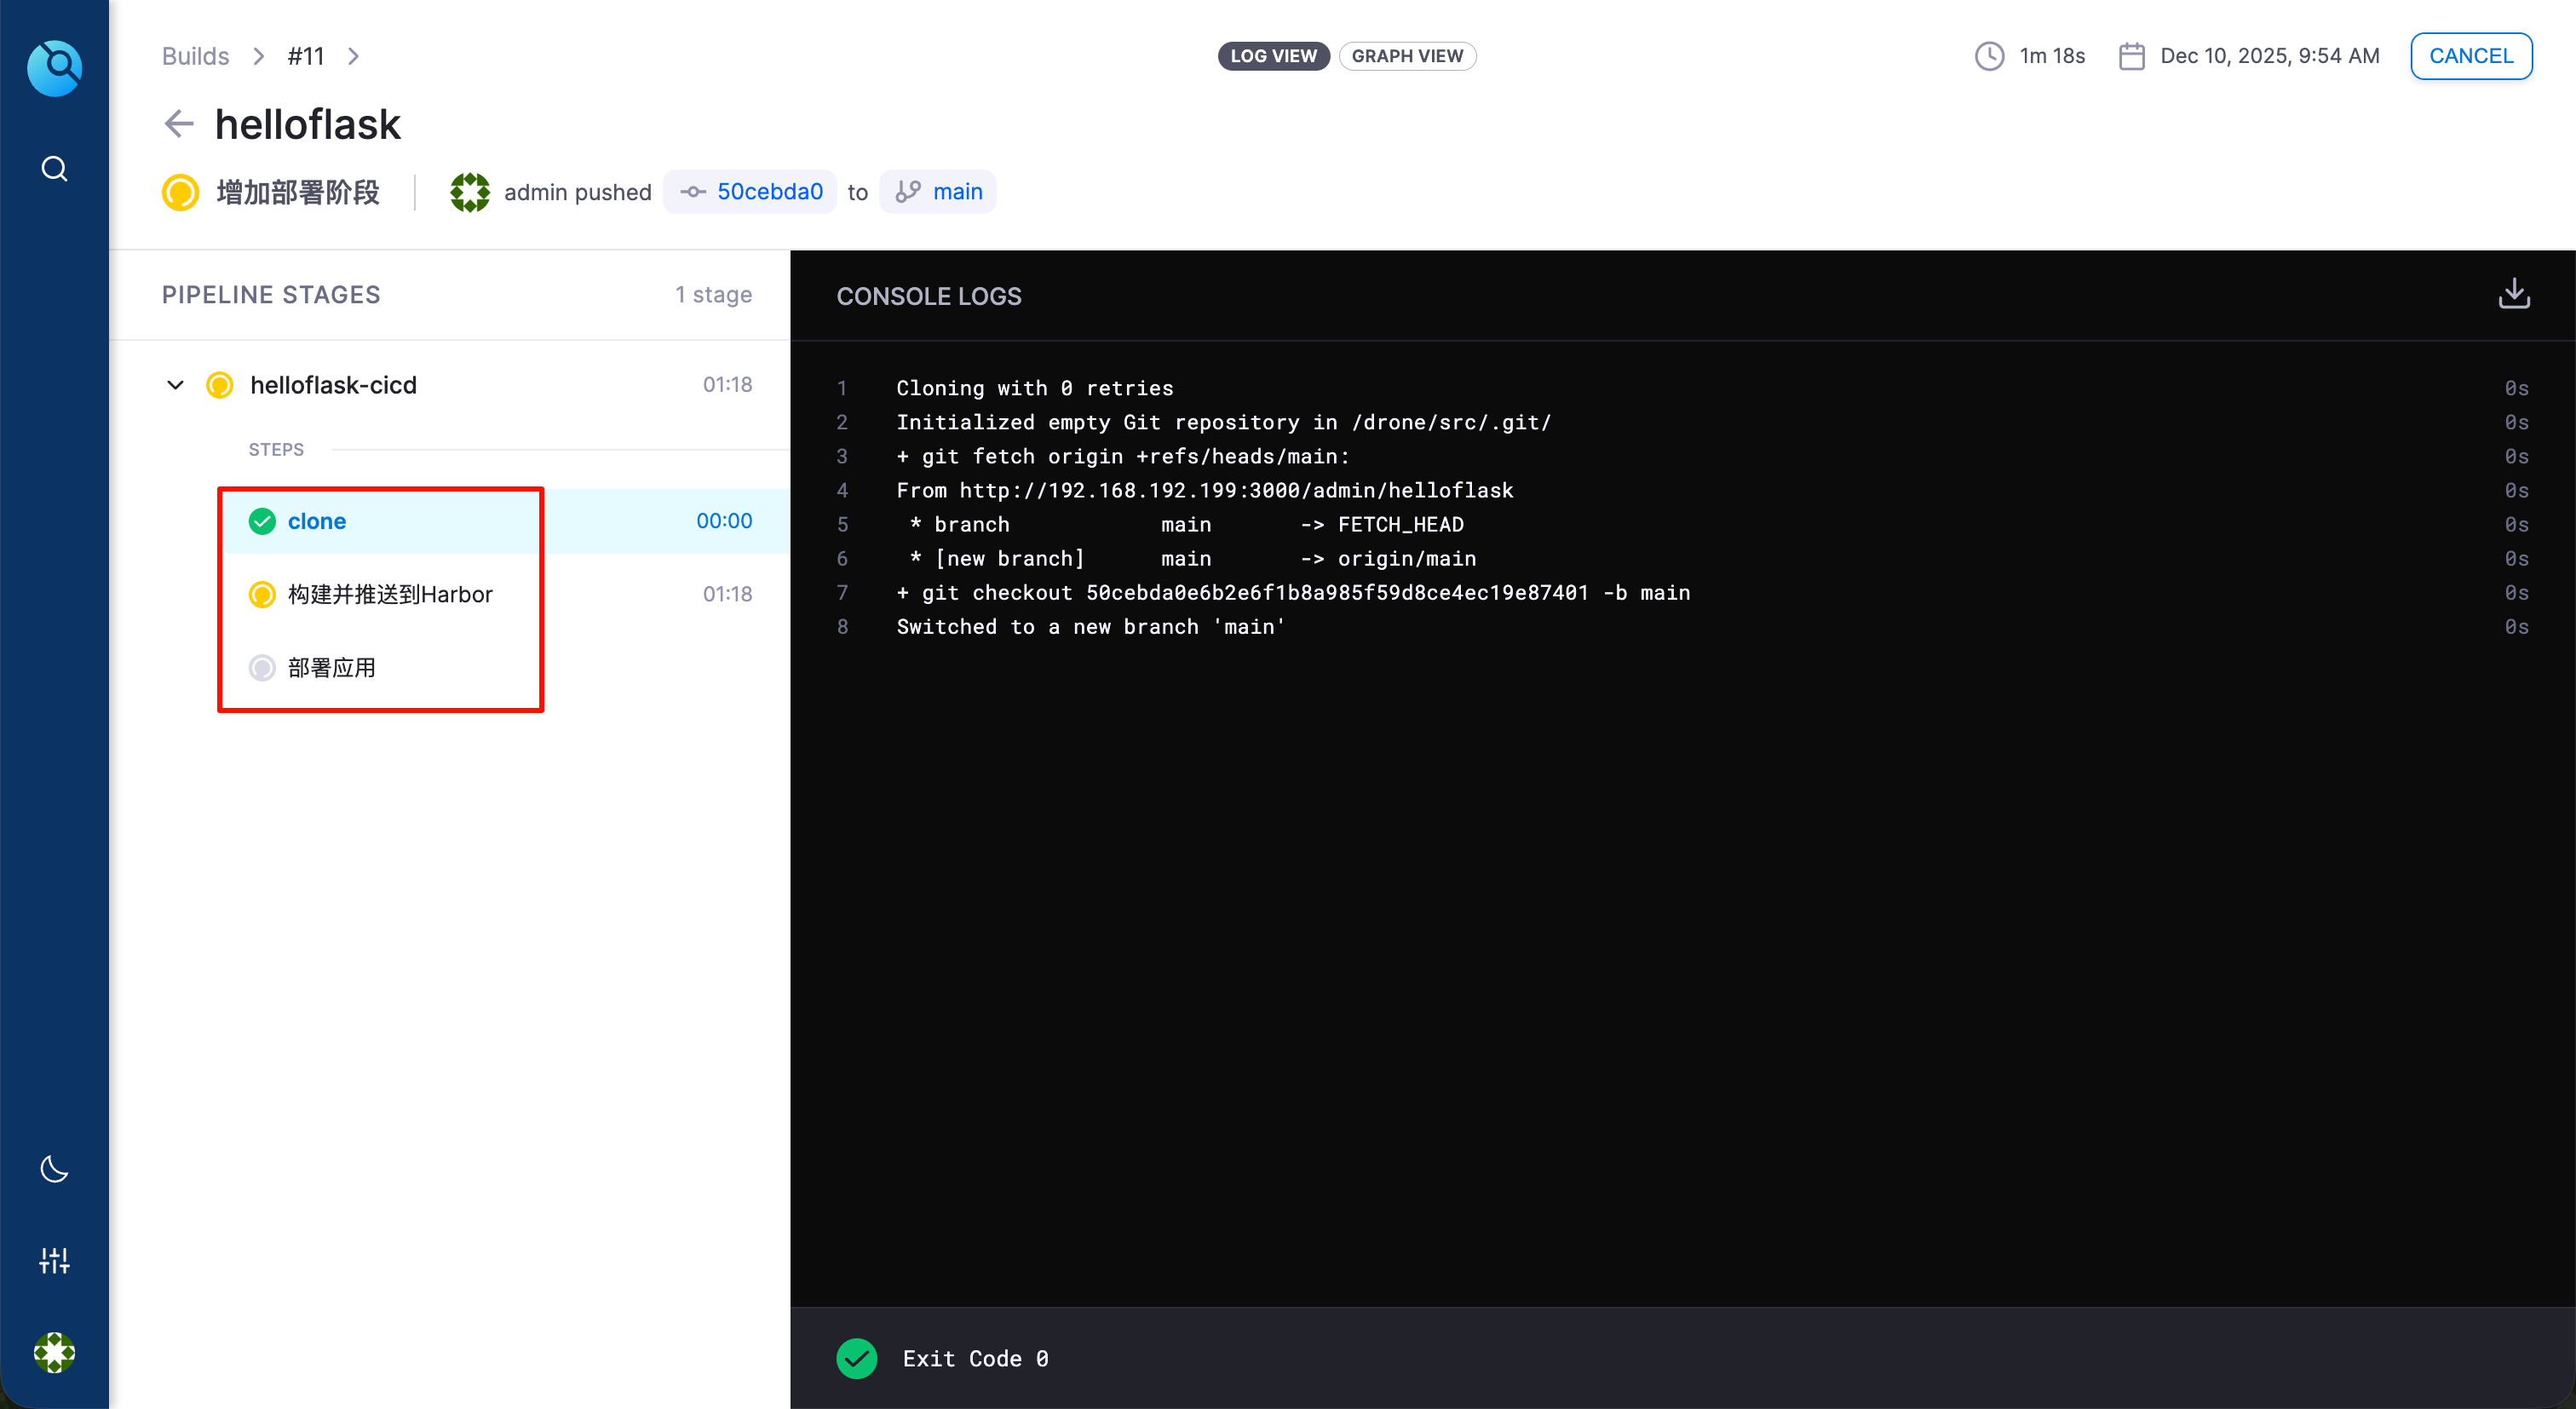The image size is (2576, 1409).
Task: Click chevron between Builds and #11
Action: pyautogui.click(x=258, y=56)
